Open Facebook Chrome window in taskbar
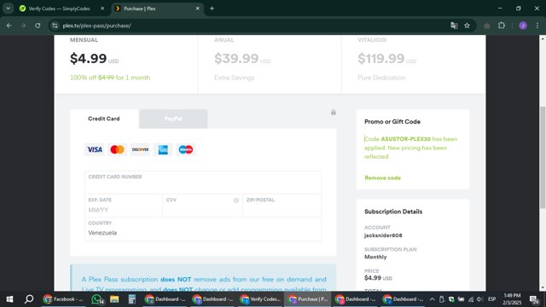 [x=63, y=299]
